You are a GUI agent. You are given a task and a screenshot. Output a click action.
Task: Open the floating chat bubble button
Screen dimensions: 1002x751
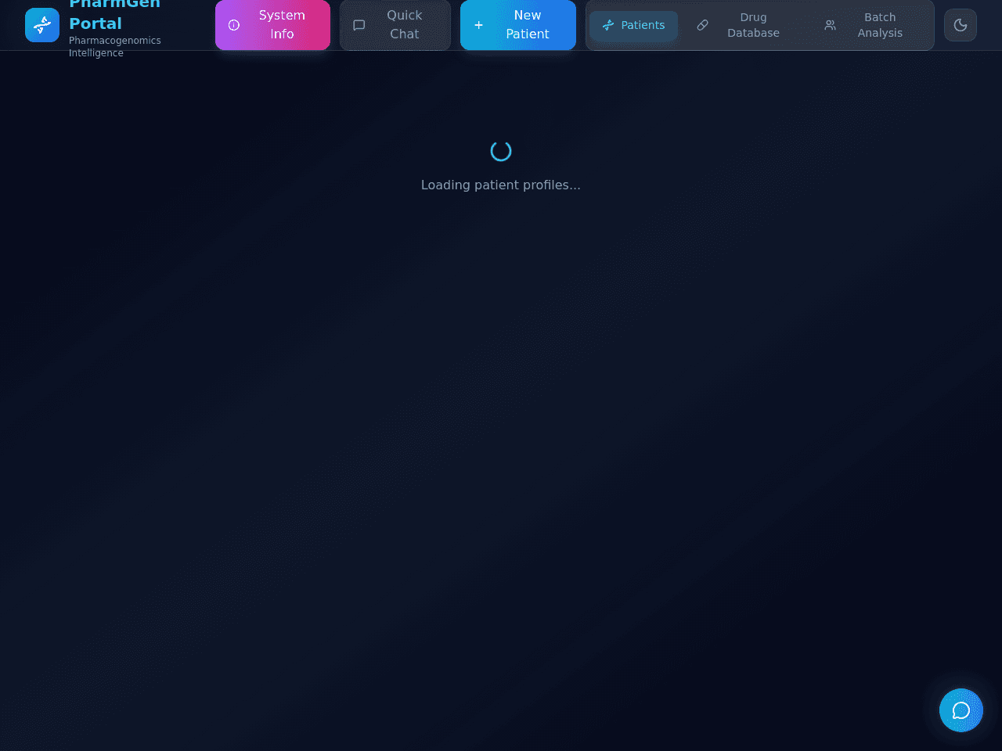[x=961, y=710]
